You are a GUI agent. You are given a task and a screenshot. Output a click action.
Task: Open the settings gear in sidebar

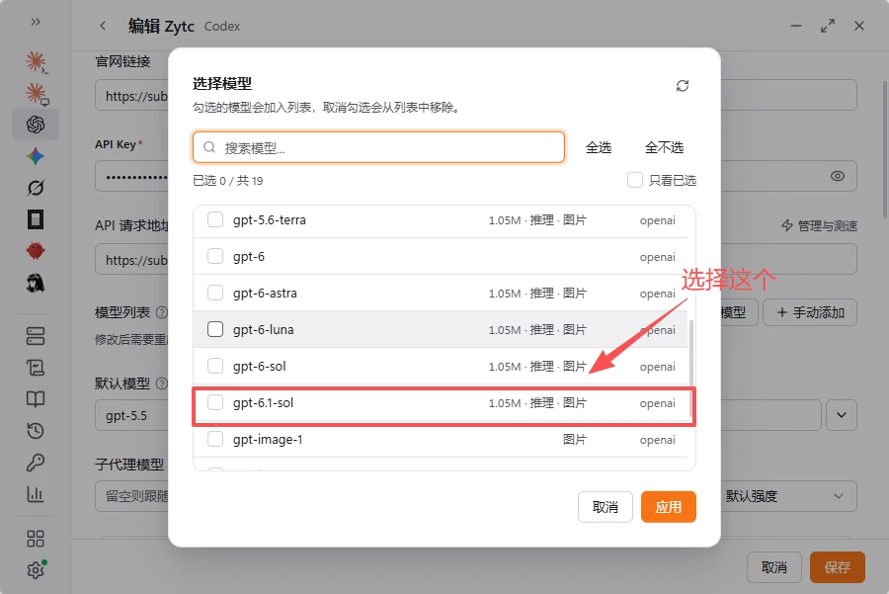coord(36,569)
